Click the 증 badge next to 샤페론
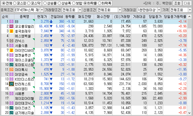The height and width of the screenshot is (116, 193). click(11, 94)
